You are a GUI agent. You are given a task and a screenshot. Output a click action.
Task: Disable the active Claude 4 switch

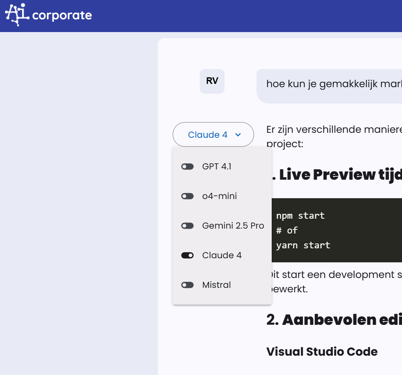(187, 255)
